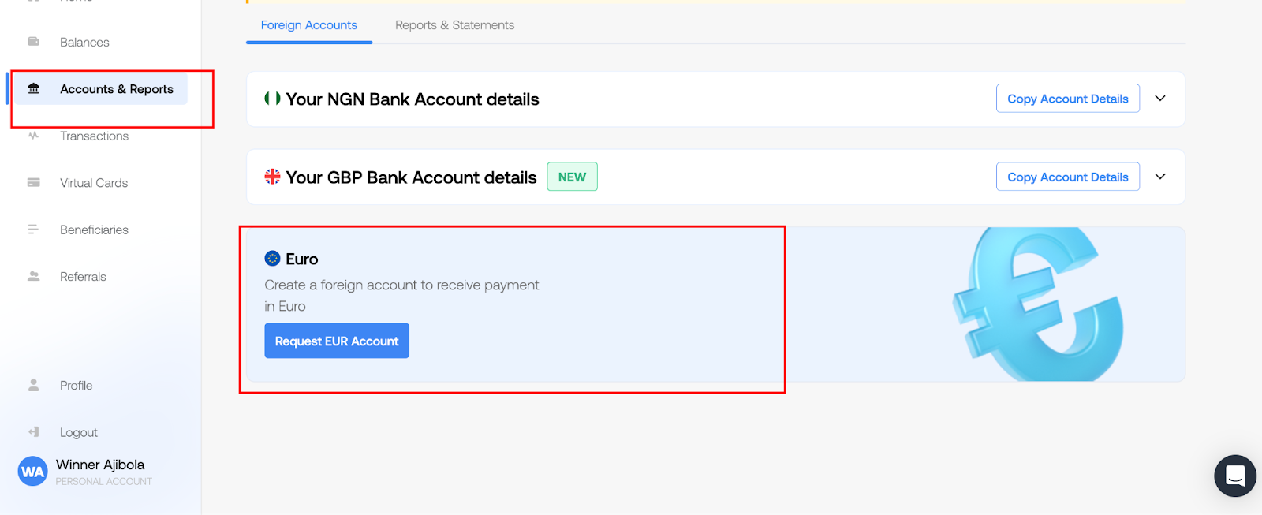Click the Nigerian flag next to NGN account
Viewport: 1262px width, 515px height.
point(272,99)
